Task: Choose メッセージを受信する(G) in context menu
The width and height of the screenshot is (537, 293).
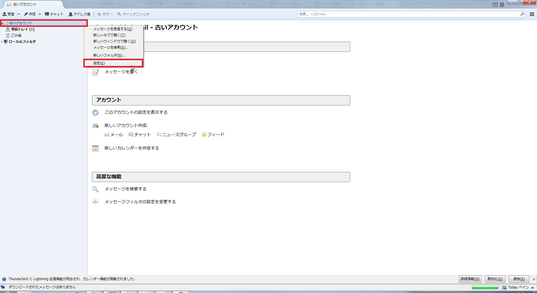Action: click(113, 29)
